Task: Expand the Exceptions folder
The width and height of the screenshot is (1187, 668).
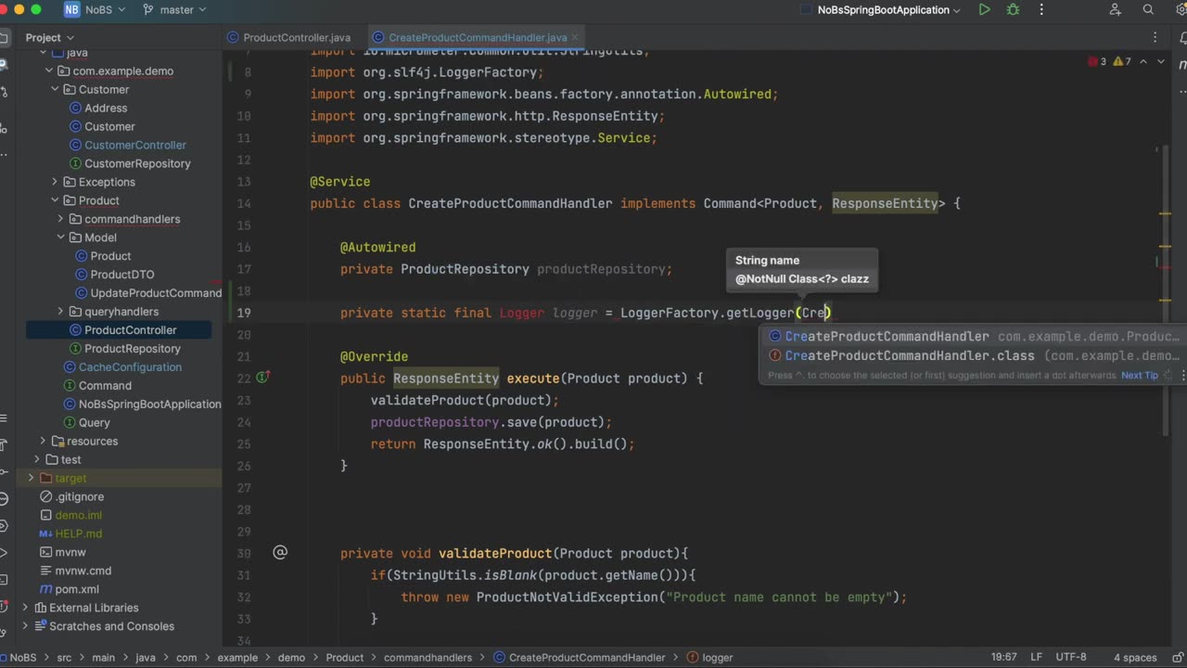Action: coord(55,182)
